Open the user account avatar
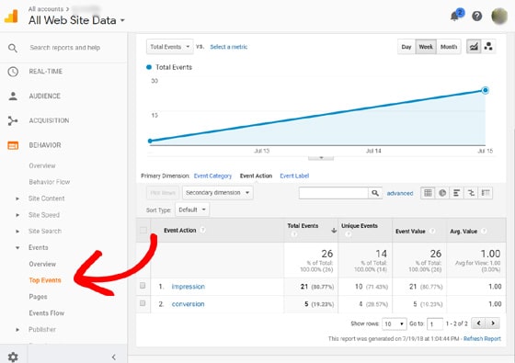The height and width of the screenshot is (363, 515). [x=499, y=16]
